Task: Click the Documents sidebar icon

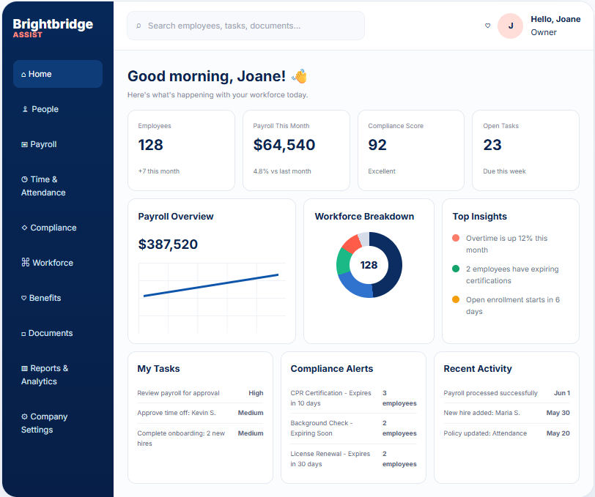Action: (23, 334)
